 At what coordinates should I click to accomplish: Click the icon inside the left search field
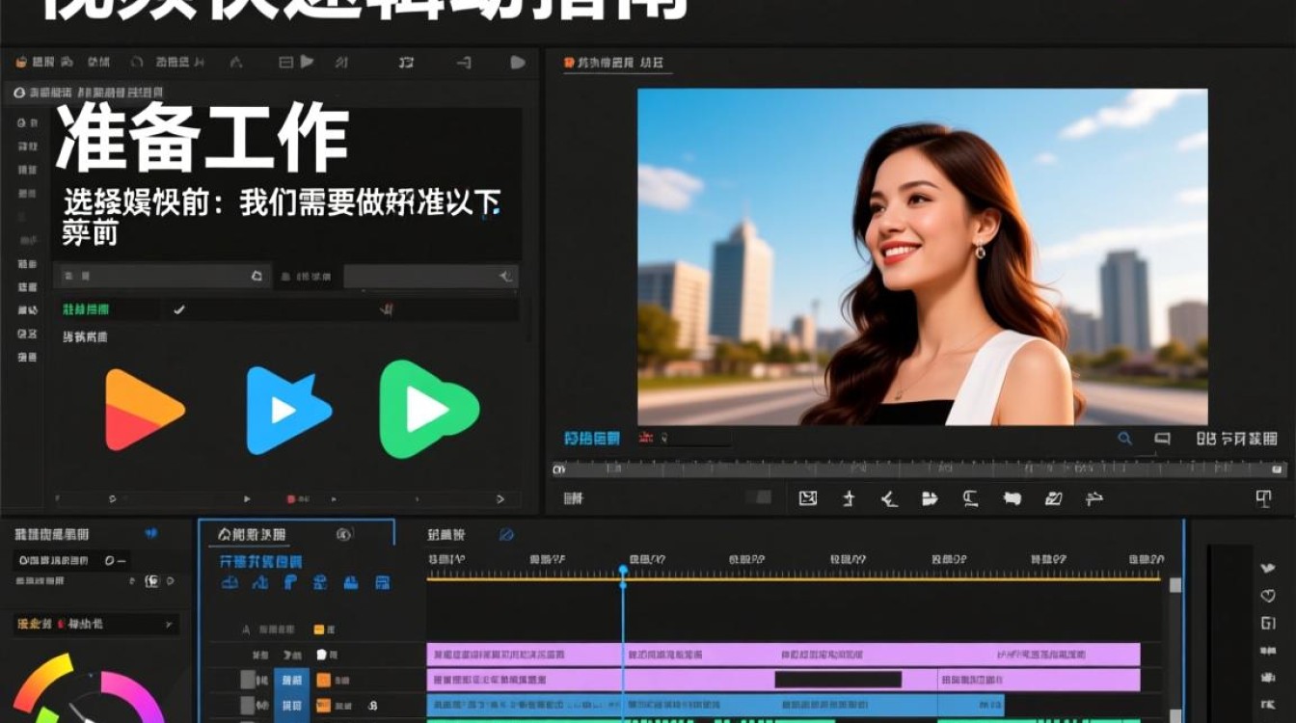[x=256, y=276]
